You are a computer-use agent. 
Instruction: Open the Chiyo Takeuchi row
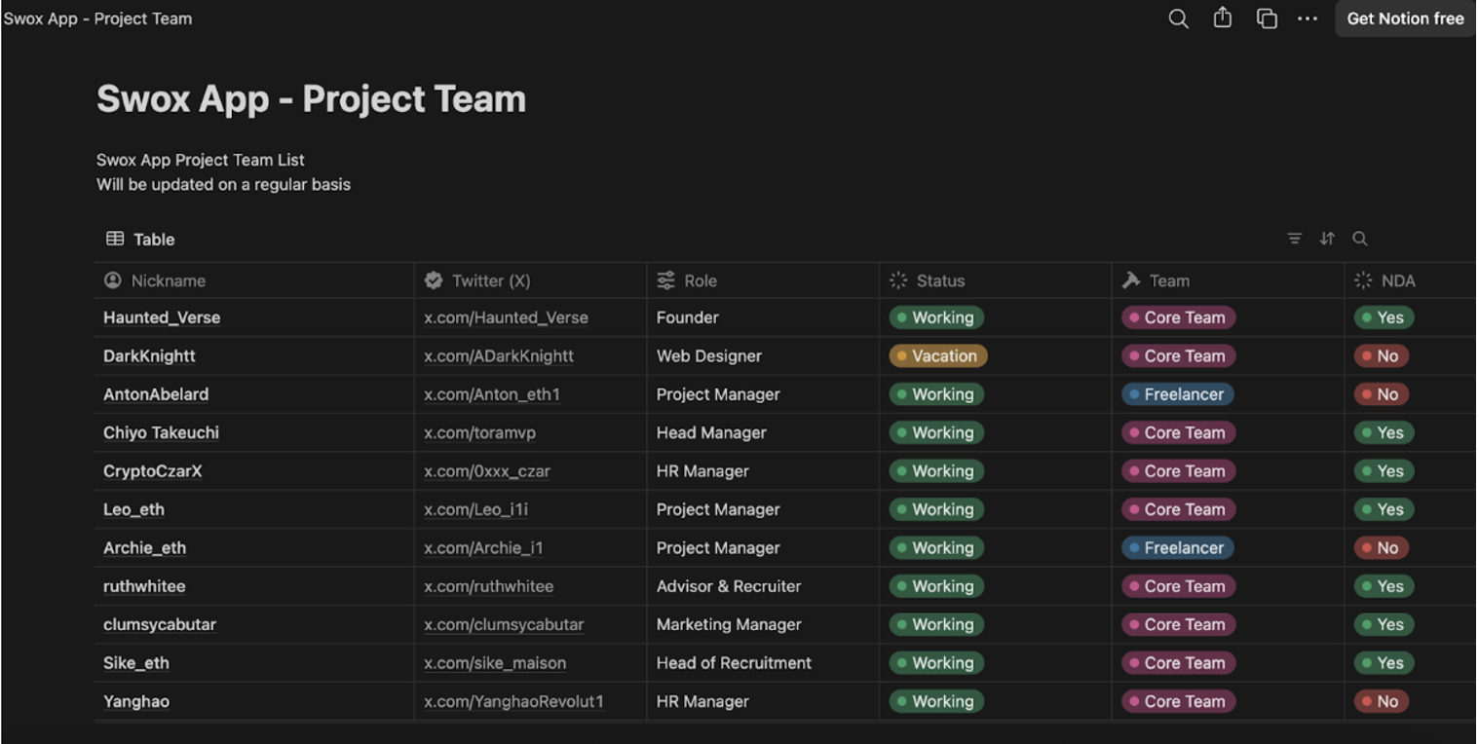coord(161,432)
